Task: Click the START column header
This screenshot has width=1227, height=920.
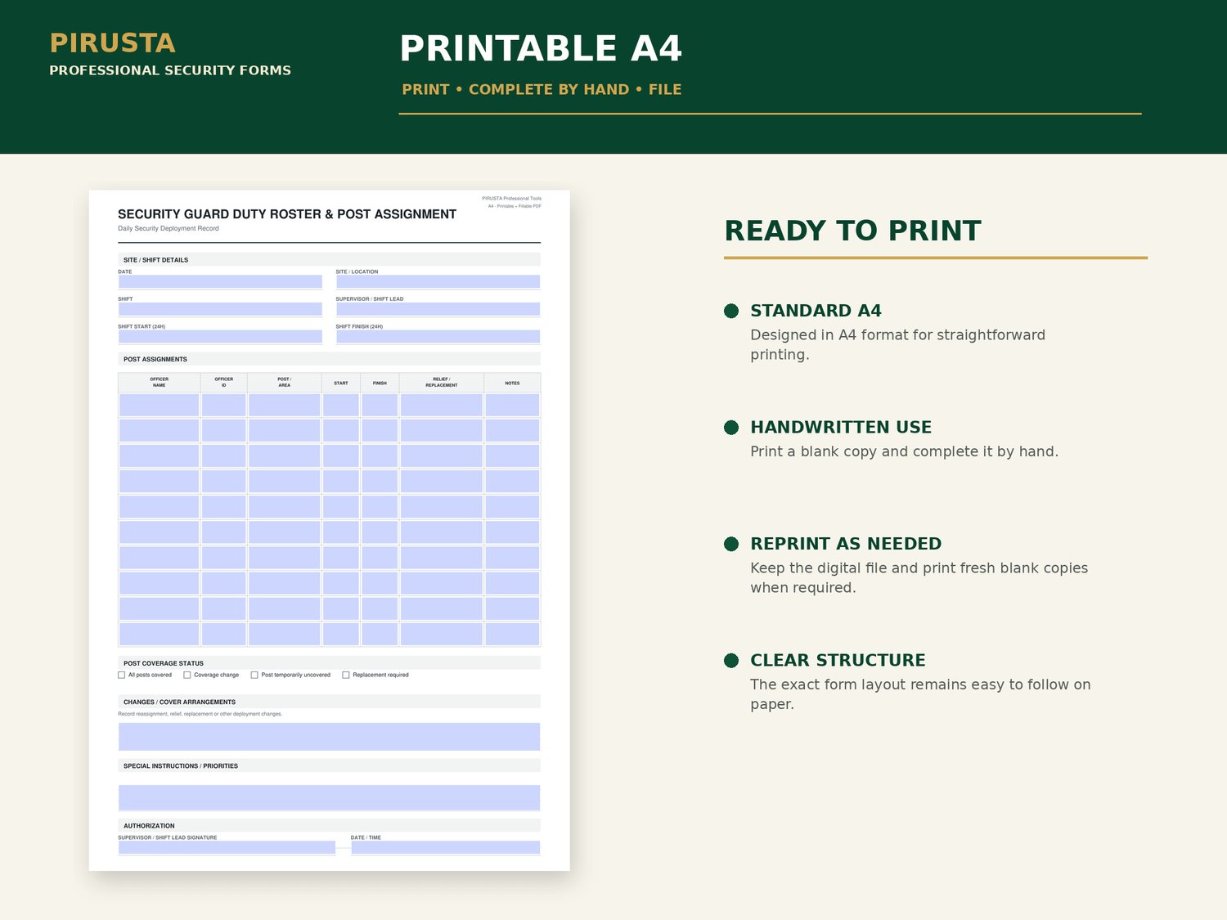Action: tap(341, 383)
